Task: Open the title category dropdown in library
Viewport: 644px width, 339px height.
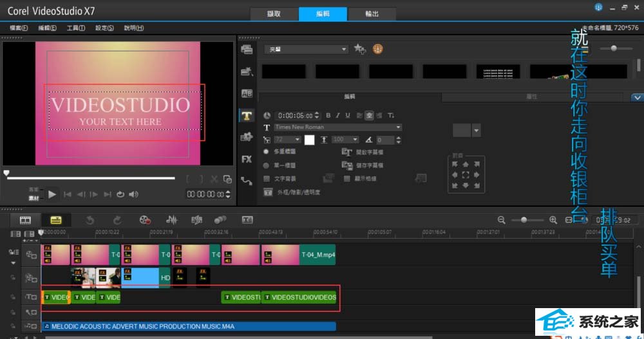Action: pyautogui.click(x=307, y=50)
